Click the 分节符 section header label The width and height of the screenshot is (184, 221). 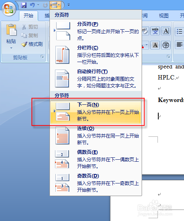[62, 96]
